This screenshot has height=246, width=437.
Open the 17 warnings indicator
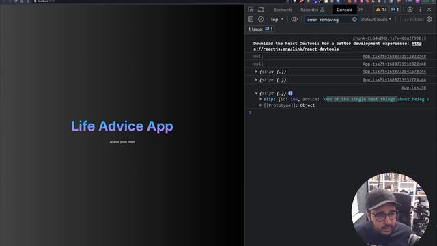(x=381, y=10)
